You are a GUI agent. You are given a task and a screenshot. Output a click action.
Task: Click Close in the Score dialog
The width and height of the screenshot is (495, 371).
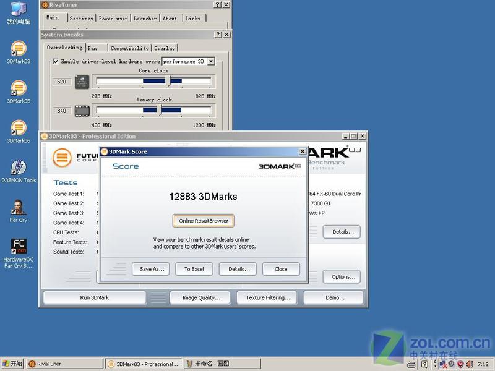click(281, 269)
